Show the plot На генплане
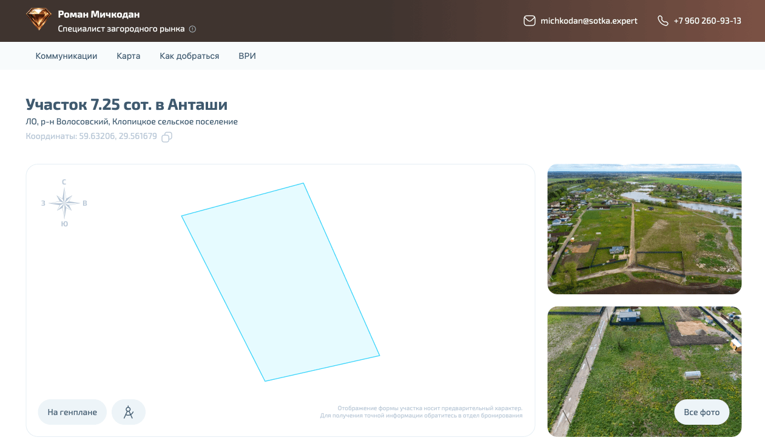The height and width of the screenshot is (446, 765). tap(72, 412)
